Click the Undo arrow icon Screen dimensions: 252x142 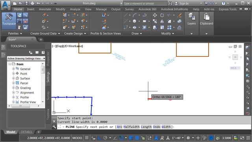pos(39,3)
